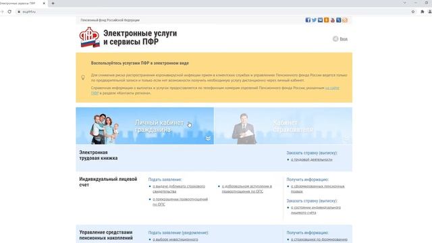The width and height of the screenshot is (432, 243).
Task: Open the Twitter bird icon
Action: click(x=314, y=20)
